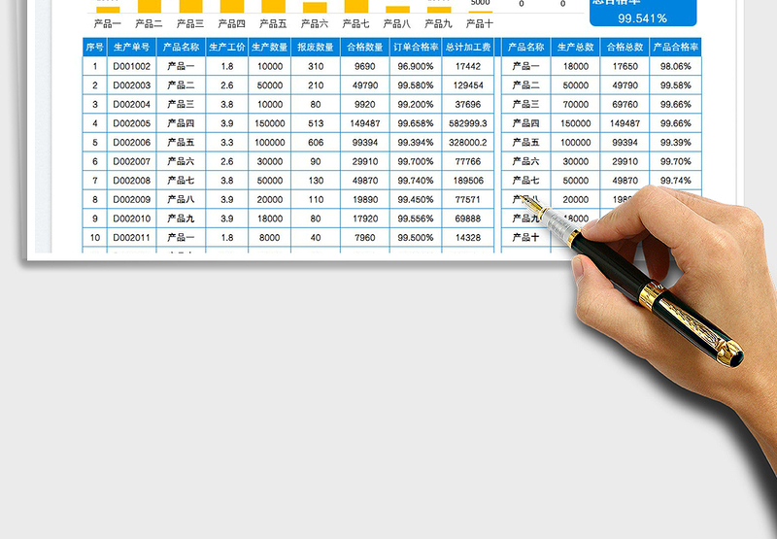Select the 生产总数 column header
Screen dimensions: 777x539
tap(575, 47)
